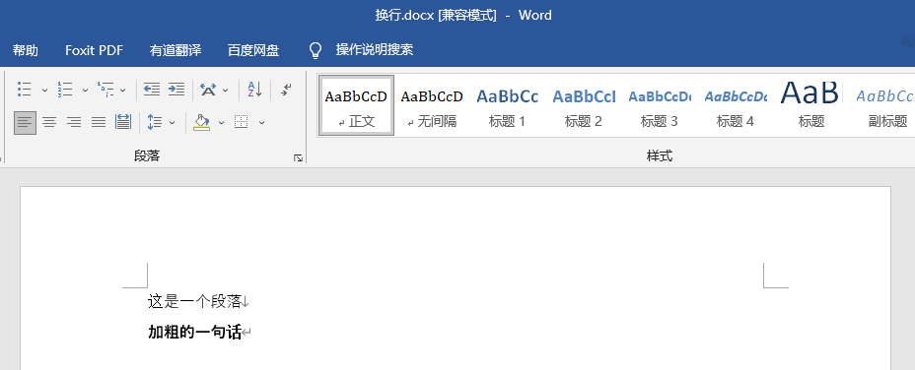Expand the multilevel list dropdown arrow

[123, 90]
